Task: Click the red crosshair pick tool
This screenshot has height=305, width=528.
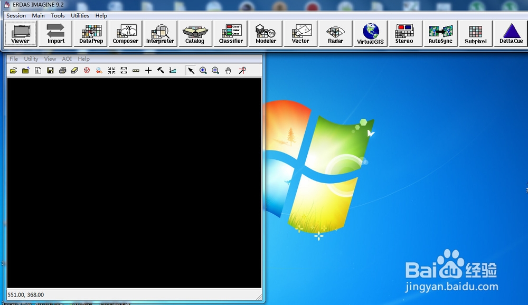Action: 242,70
